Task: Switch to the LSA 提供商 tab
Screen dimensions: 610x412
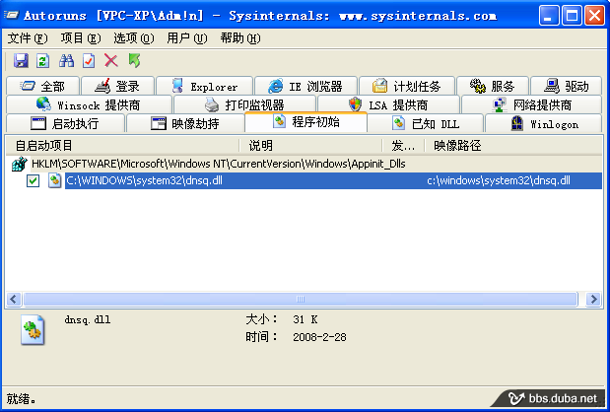Action: (388, 104)
